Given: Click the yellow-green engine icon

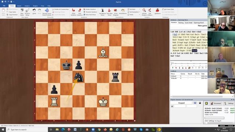Looking at the screenshot, I should [206, 103].
